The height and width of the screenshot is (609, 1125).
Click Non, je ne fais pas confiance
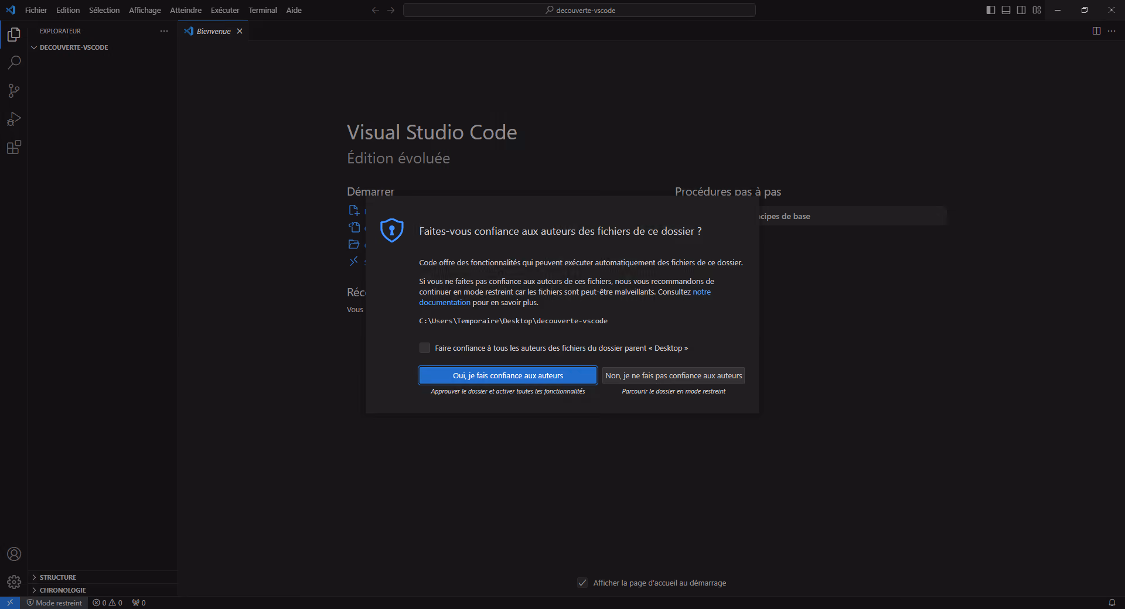tap(673, 375)
